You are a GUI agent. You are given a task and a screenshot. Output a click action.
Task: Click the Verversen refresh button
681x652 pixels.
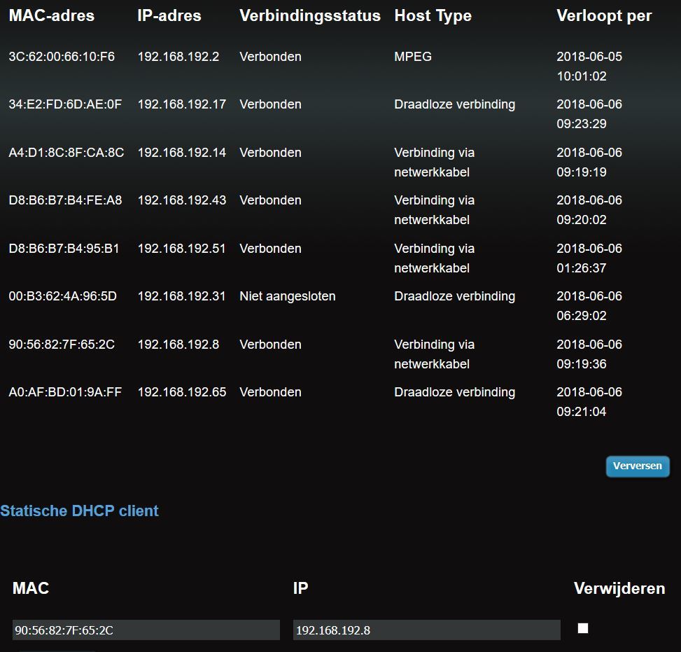(x=637, y=466)
